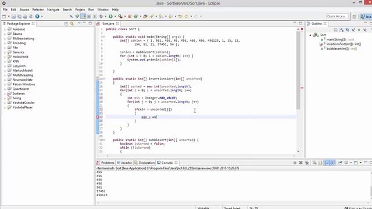Focus the Quick Access search field

coord(337,16)
